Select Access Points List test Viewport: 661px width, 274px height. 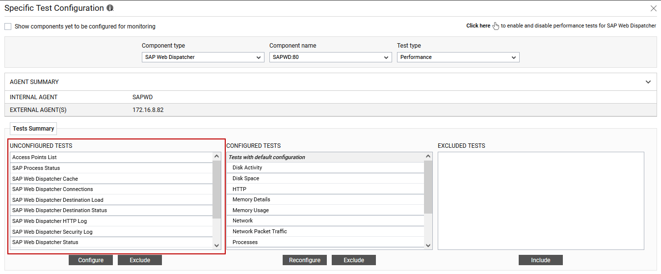tap(111, 157)
